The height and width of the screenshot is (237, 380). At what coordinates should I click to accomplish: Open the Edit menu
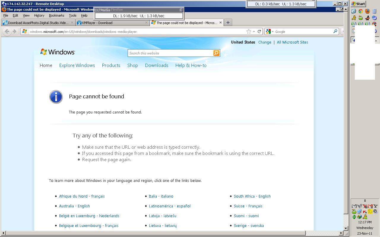15,15
